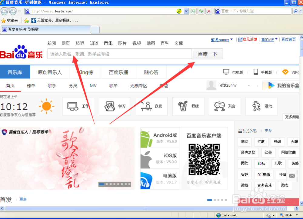Open the 榜单 sub-navigation item
Viewport: 303px width, 219px height.
pos(31,85)
